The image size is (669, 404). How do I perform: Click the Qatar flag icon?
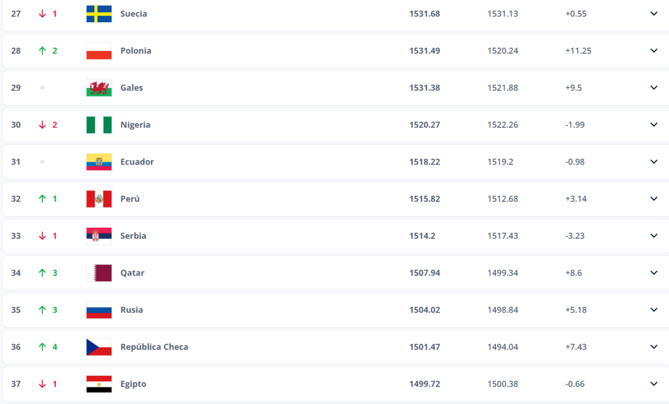point(99,273)
